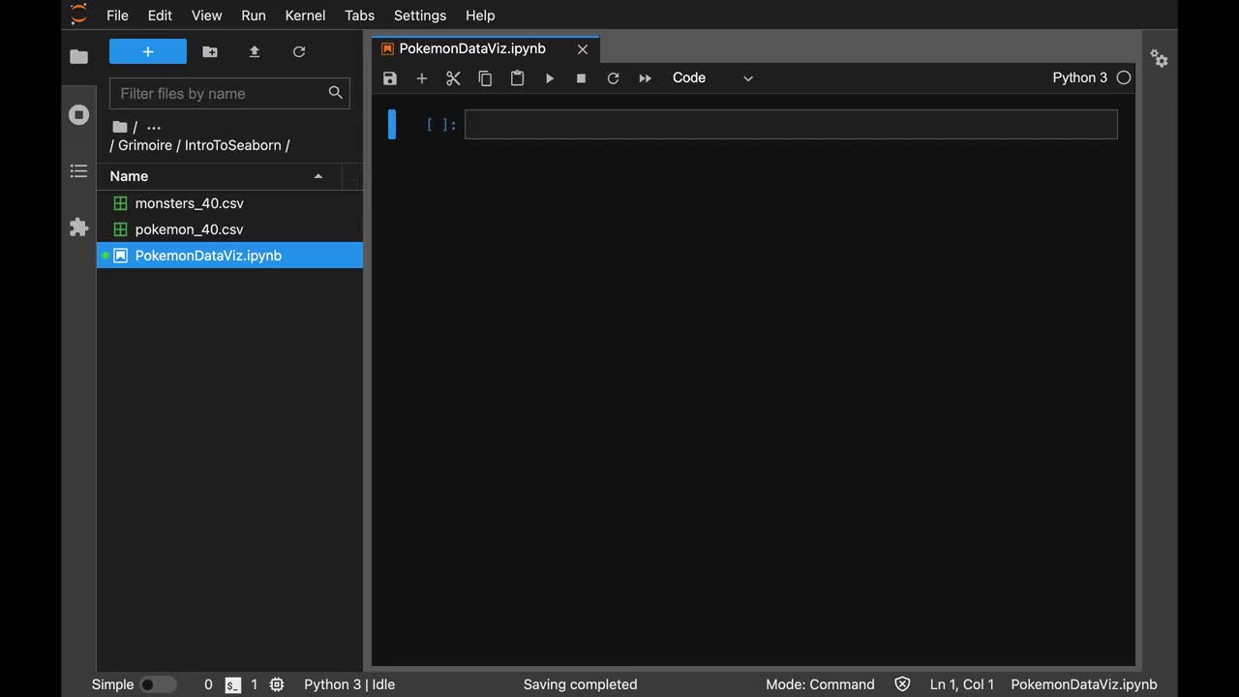Open Running Terminals and Kernels panel
1239x697 pixels.
click(x=79, y=114)
